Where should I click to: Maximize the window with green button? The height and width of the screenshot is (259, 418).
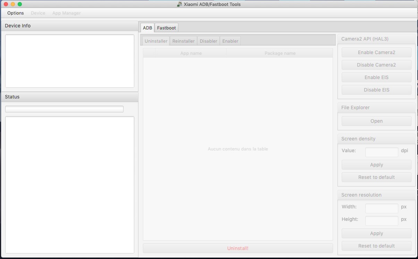click(x=19, y=4)
